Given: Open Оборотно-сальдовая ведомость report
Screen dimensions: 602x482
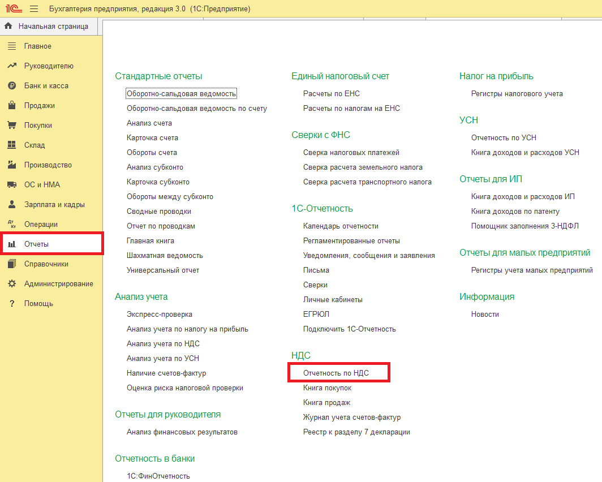Looking at the screenshot, I should tap(181, 94).
